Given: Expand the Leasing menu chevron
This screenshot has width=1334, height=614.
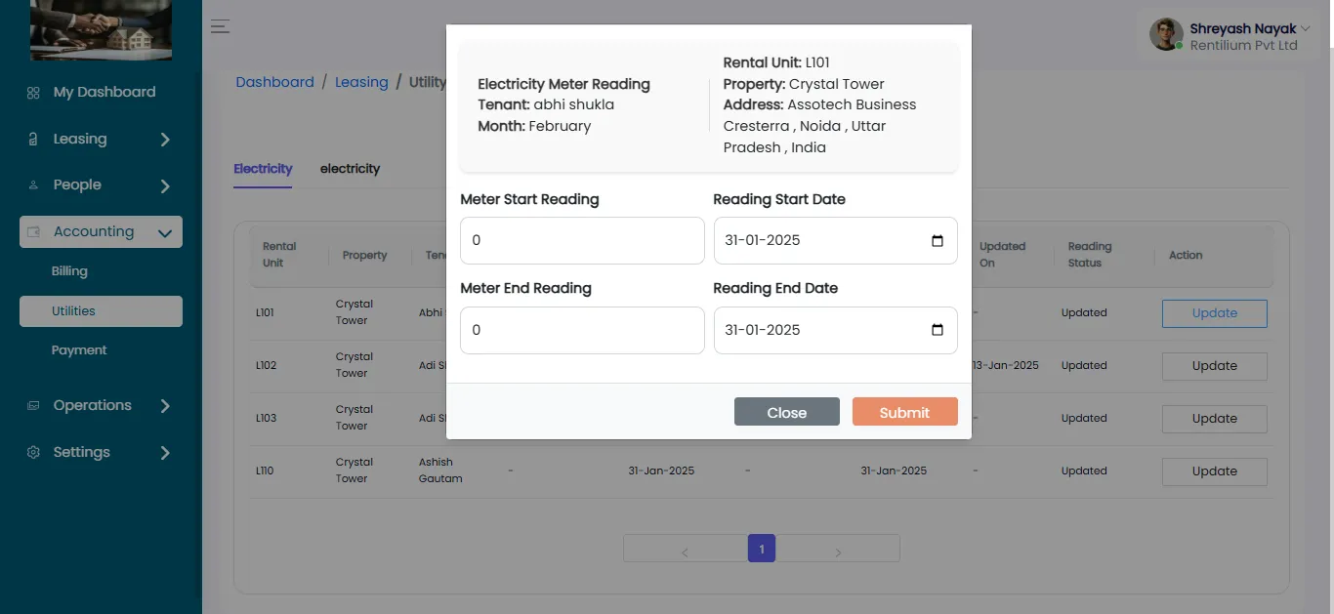Looking at the screenshot, I should tap(165, 140).
